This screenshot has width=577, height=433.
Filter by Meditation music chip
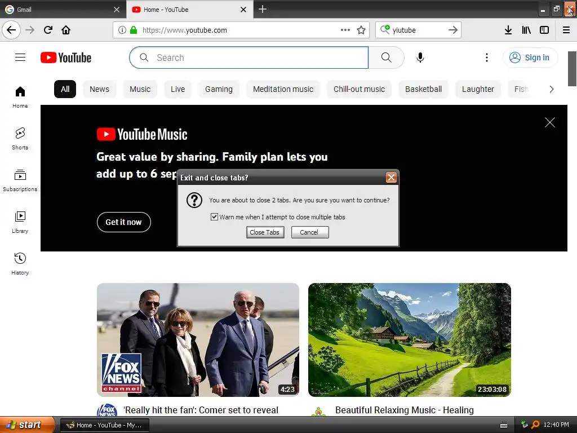(283, 89)
